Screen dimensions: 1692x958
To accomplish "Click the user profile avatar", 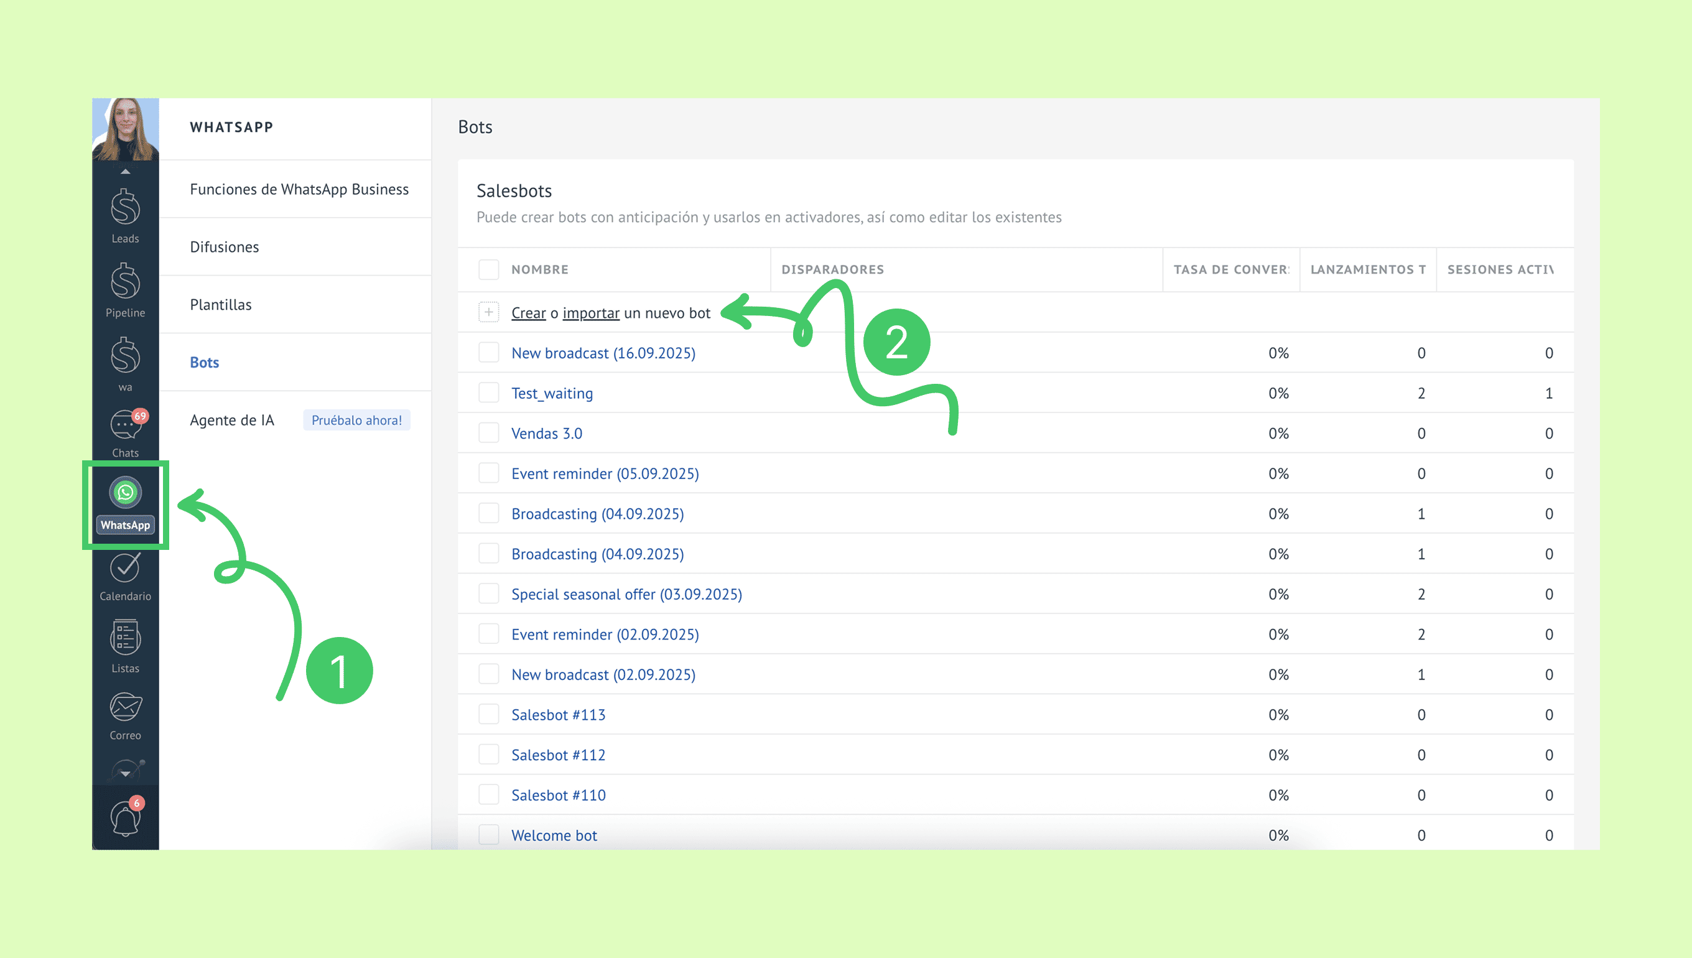I will (x=125, y=129).
